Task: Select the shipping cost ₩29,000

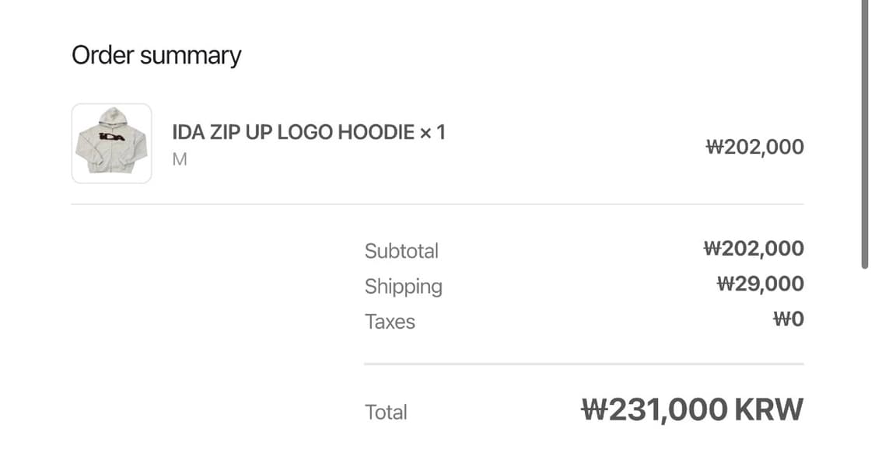Action: (760, 284)
